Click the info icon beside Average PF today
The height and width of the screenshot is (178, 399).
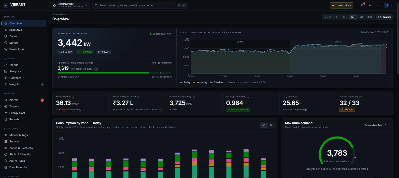pos(248,97)
